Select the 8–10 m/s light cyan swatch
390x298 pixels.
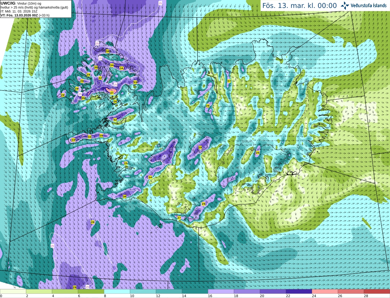117,291
